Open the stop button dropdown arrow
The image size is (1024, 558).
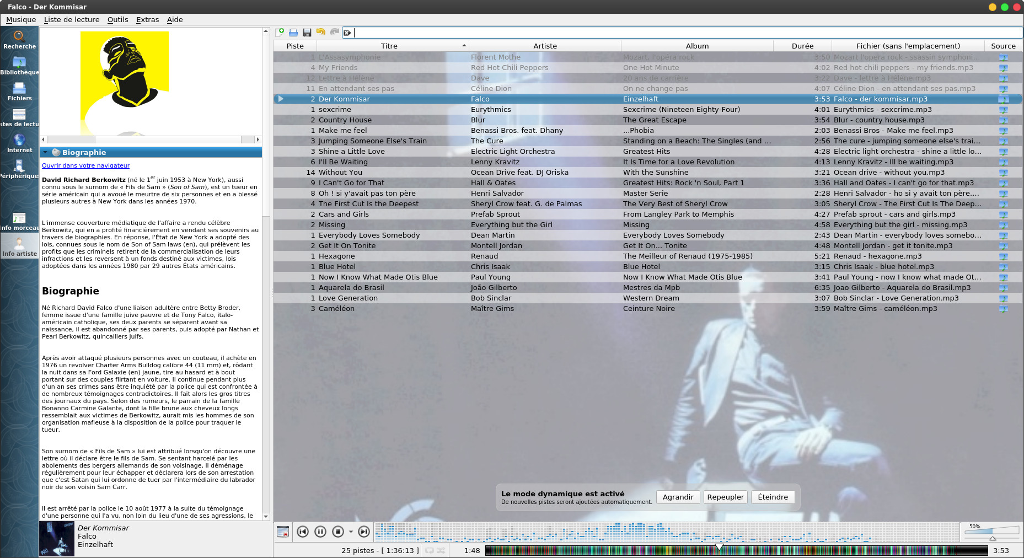click(351, 532)
